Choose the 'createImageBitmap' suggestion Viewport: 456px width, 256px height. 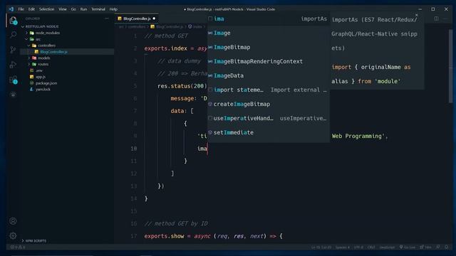pos(269,105)
